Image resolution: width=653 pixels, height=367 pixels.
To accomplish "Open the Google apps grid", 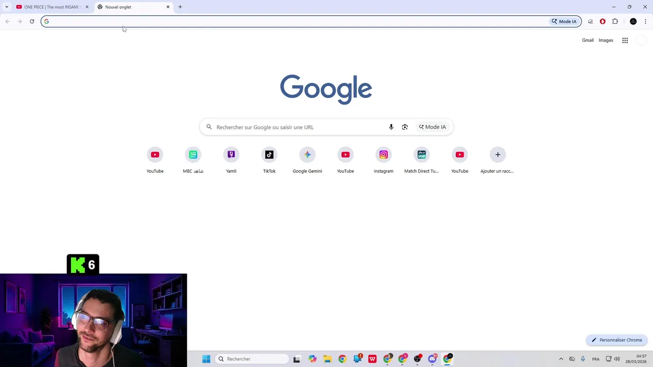I will click(x=625, y=40).
